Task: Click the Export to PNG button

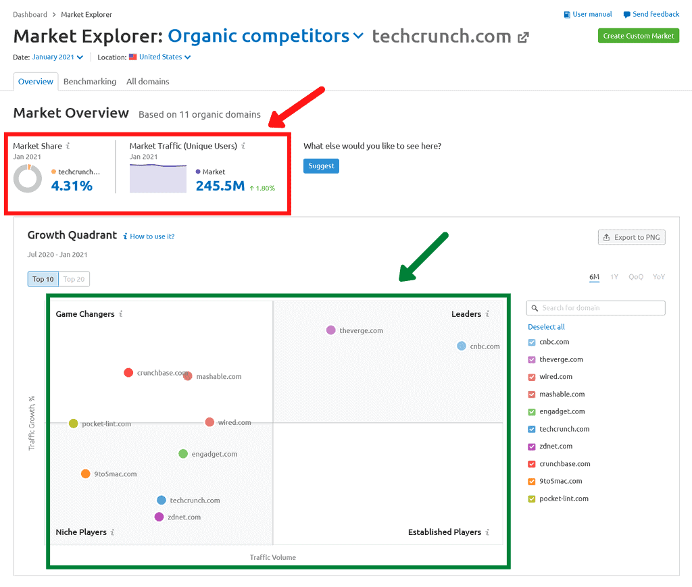Action: 632,237
